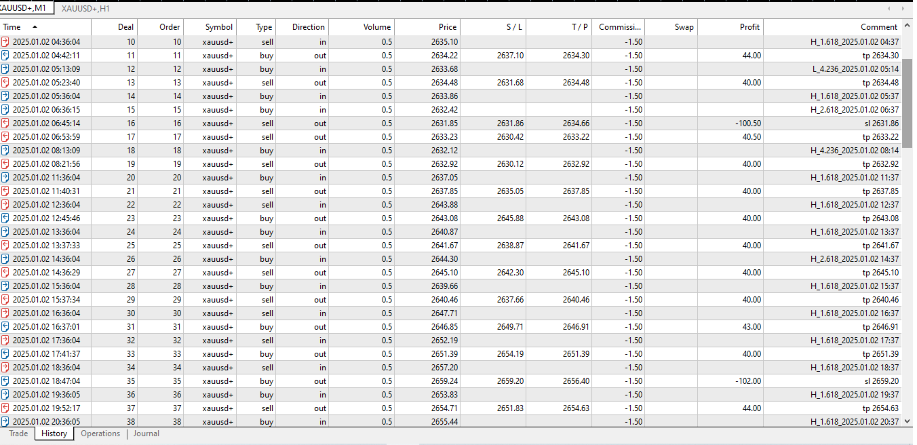Click the buy deal icon at 12:45:46
Viewport: 917px width, 445px height.
[5, 218]
